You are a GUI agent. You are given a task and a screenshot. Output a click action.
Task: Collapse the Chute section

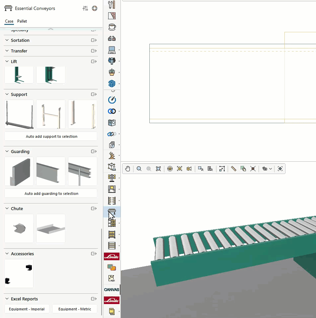click(7, 208)
